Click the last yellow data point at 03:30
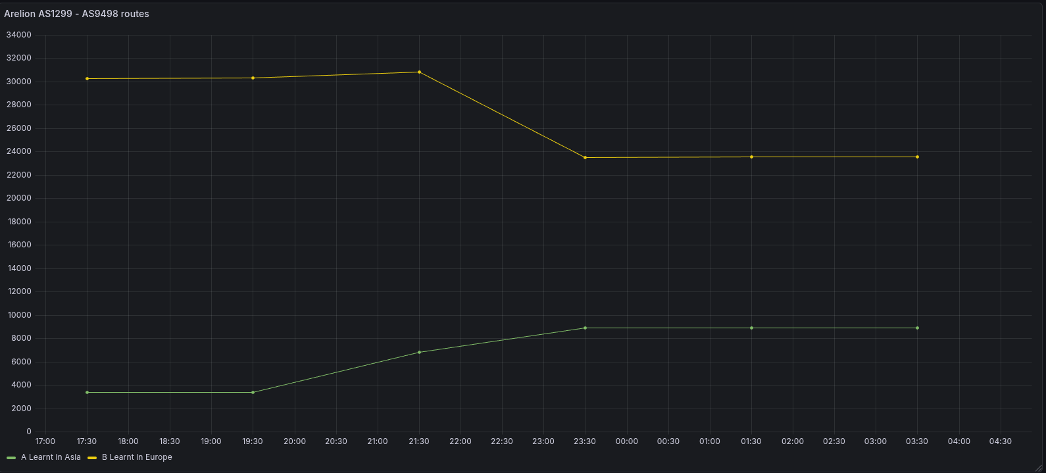 click(917, 157)
